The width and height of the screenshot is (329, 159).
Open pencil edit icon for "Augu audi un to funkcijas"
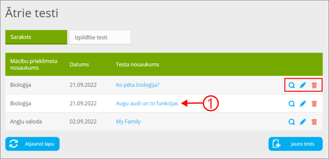pyautogui.click(x=303, y=103)
